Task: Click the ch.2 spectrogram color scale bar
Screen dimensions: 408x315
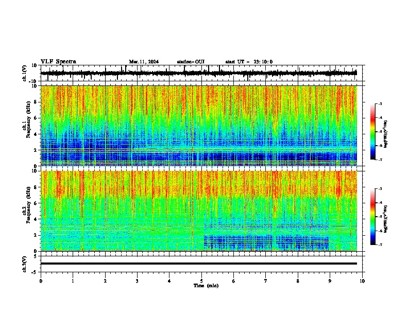Action: click(x=373, y=217)
